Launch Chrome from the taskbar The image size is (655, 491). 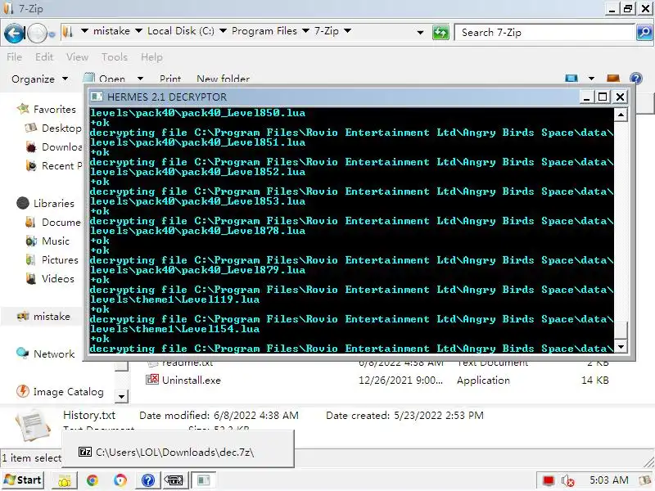click(x=93, y=480)
